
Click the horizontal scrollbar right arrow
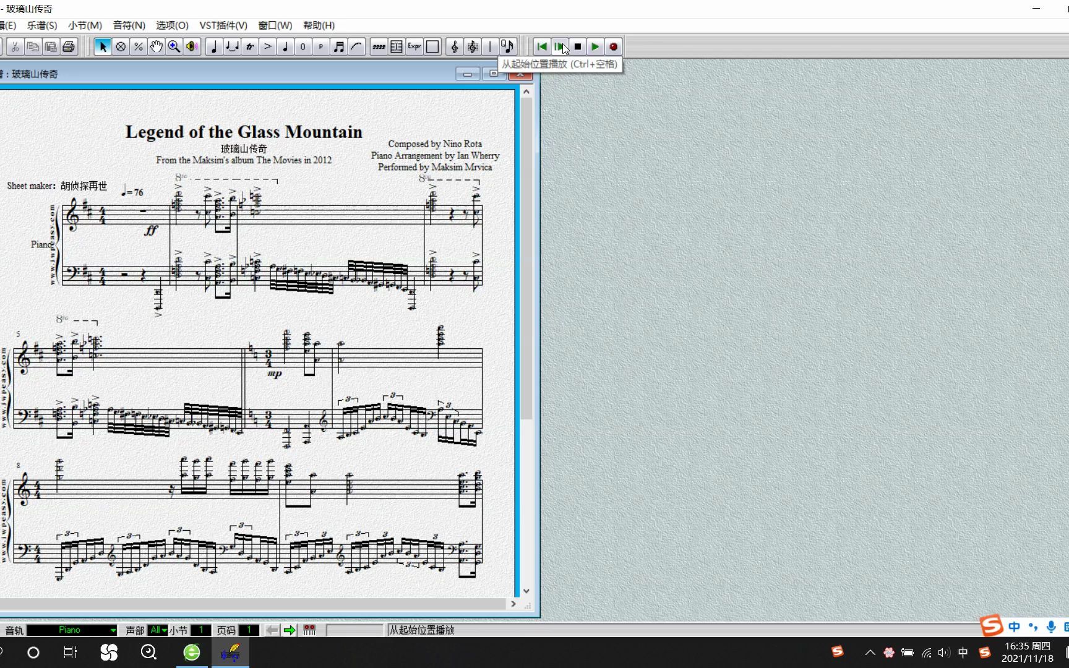coord(513,604)
